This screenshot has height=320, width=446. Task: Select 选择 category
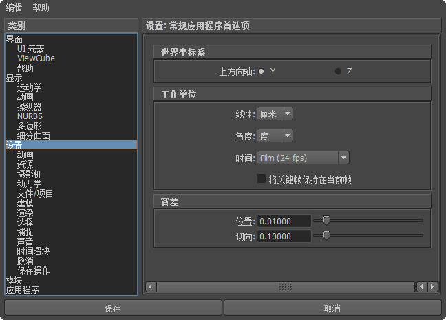point(71,222)
